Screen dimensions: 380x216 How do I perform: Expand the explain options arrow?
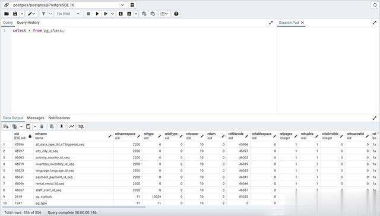click(136, 14)
